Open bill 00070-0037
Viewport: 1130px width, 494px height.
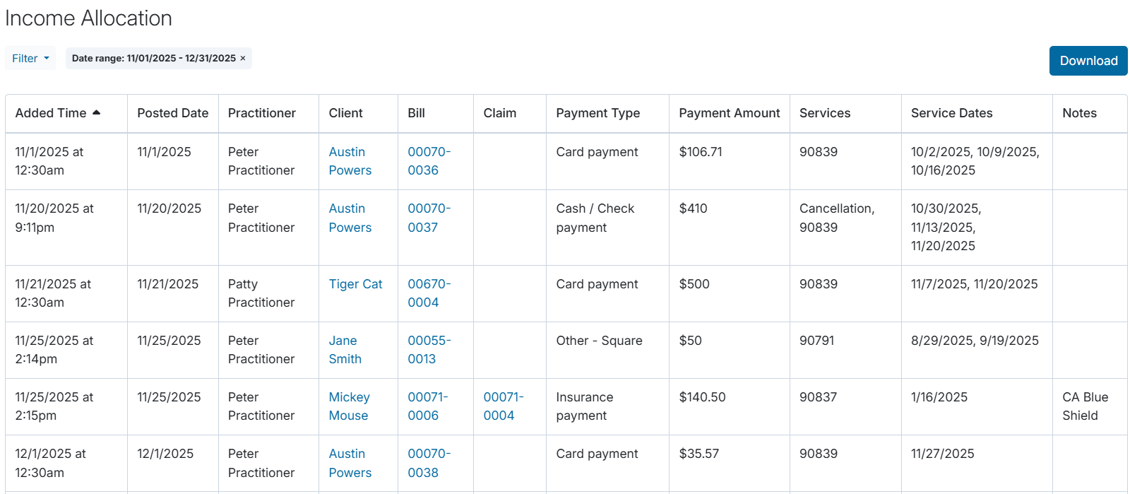pos(429,218)
